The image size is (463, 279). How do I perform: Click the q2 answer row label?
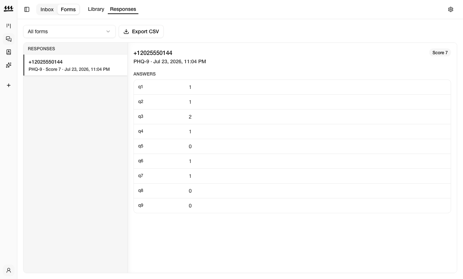click(141, 102)
